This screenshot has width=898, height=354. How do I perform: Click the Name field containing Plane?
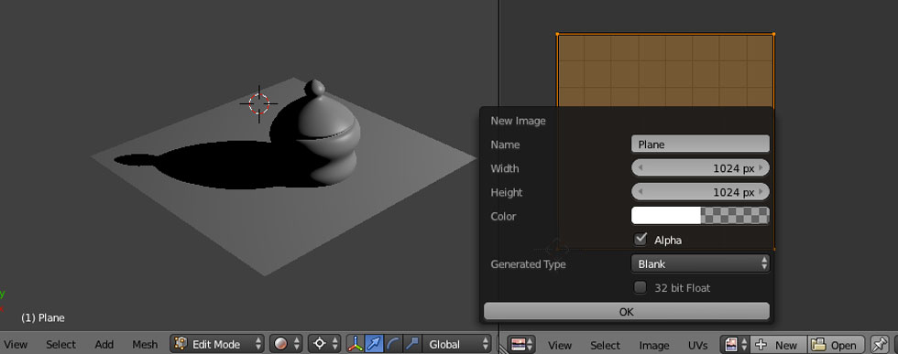click(x=700, y=145)
